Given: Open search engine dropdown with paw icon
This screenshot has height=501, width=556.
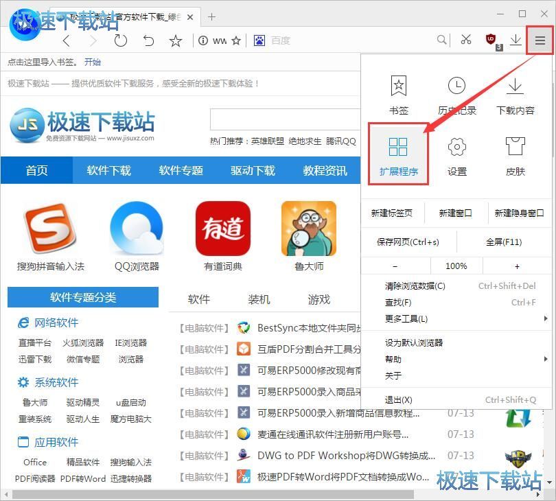Looking at the screenshot, I should click(259, 40).
